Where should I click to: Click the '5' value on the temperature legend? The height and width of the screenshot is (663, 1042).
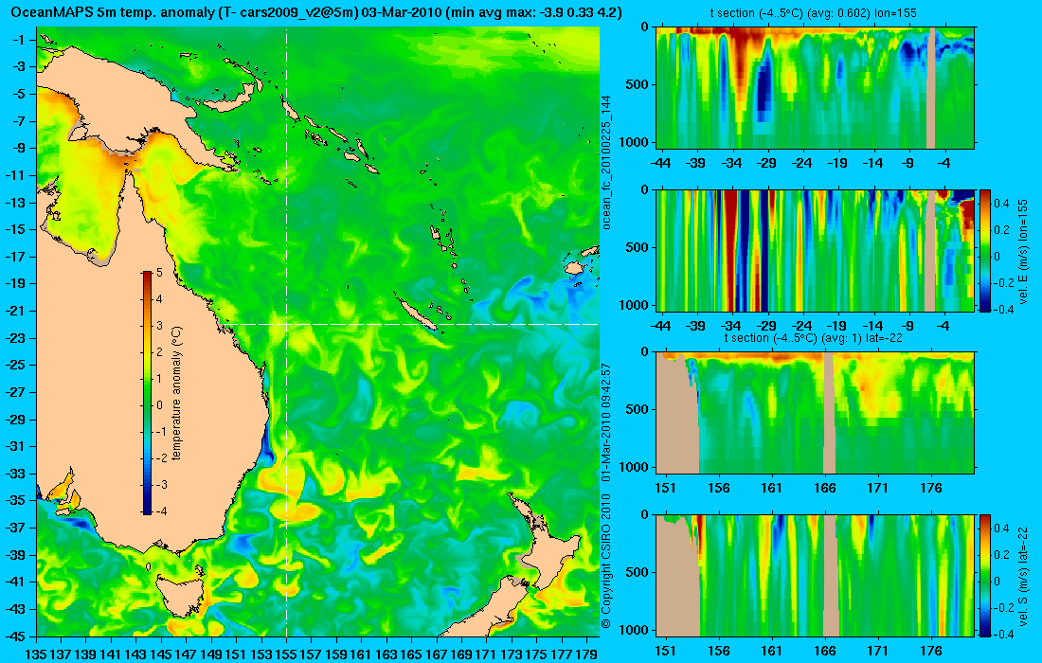click(159, 273)
